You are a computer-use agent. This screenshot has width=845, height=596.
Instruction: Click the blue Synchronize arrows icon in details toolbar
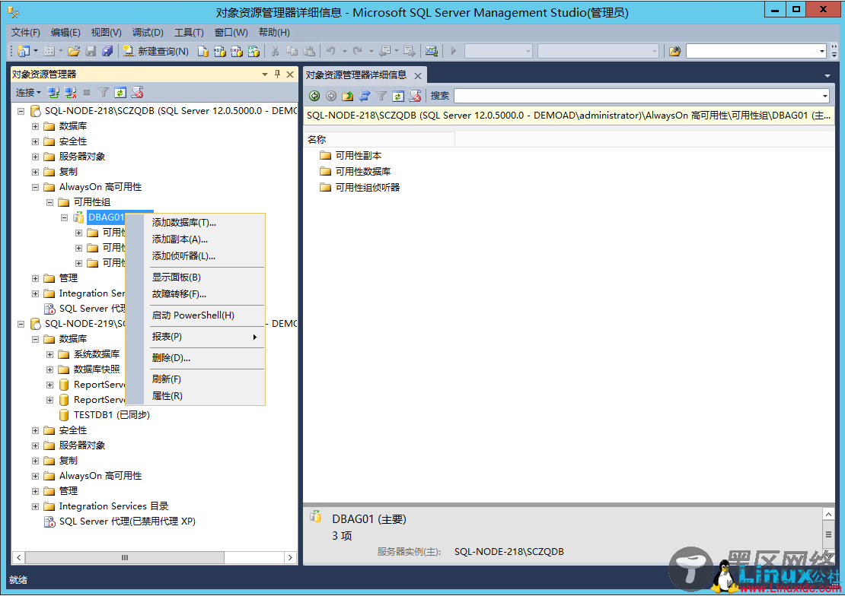[365, 96]
